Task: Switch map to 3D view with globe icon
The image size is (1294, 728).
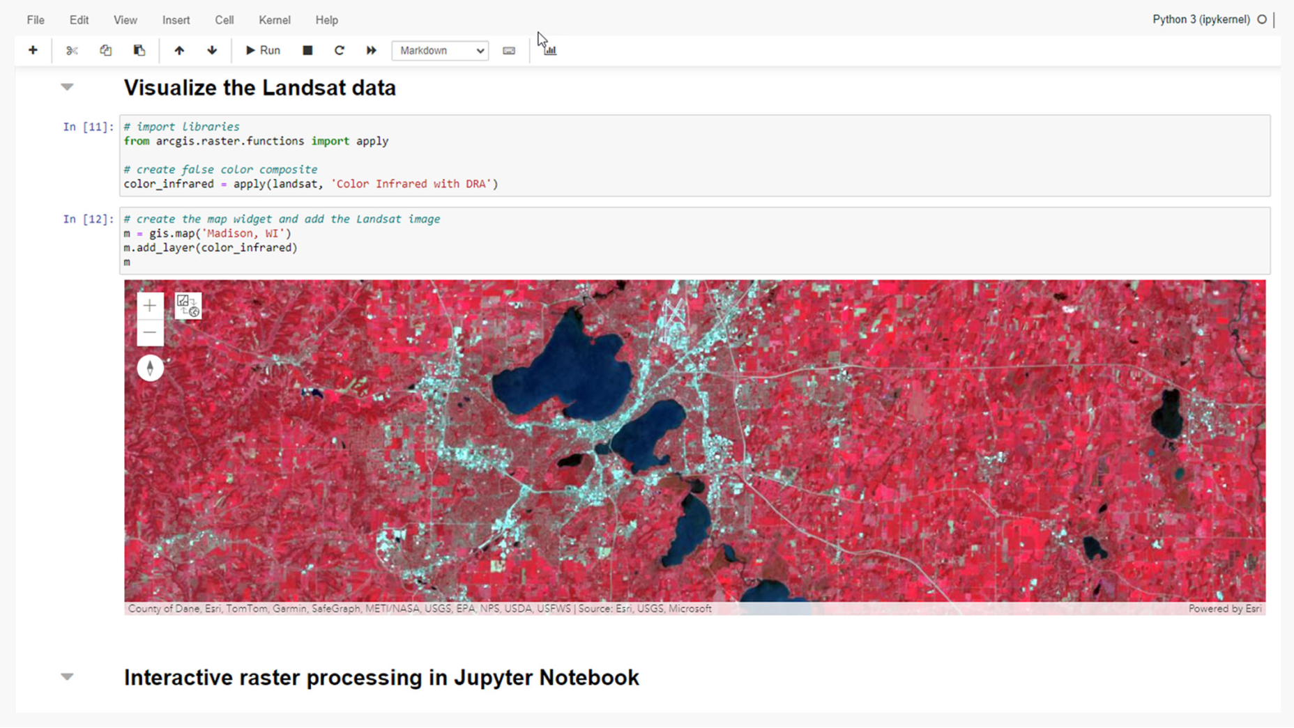Action: pos(188,306)
